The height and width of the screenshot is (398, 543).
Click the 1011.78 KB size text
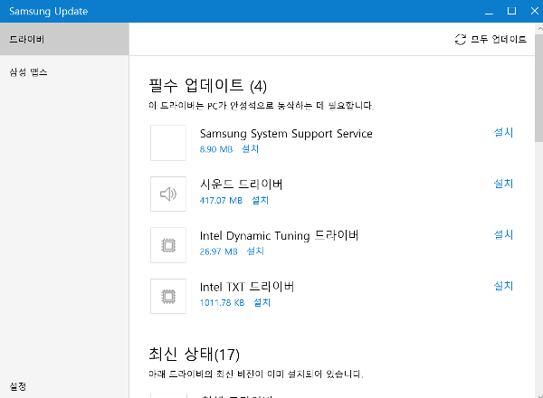pos(222,303)
